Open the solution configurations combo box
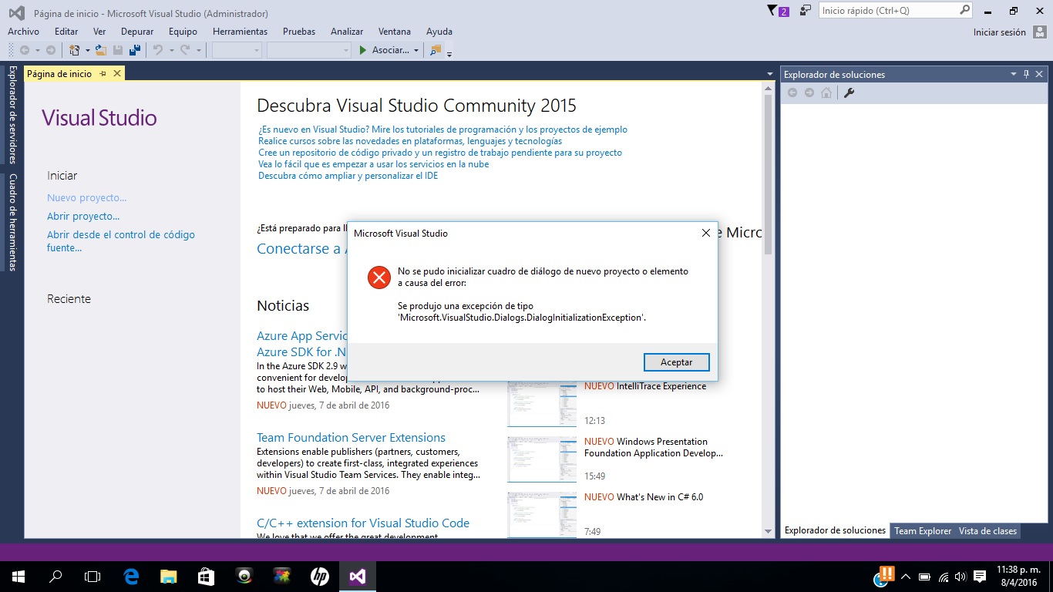Screen dimensions: 1053x592 click(x=237, y=50)
